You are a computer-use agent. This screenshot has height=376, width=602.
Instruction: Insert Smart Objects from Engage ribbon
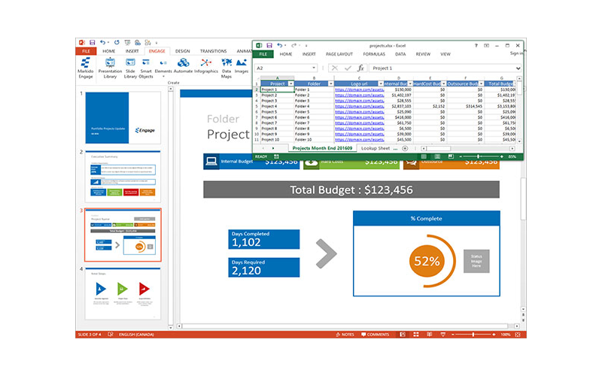pyautogui.click(x=146, y=68)
